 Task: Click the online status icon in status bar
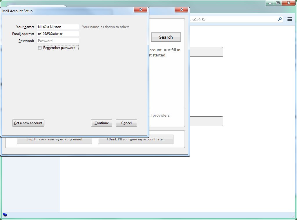(5, 215)
